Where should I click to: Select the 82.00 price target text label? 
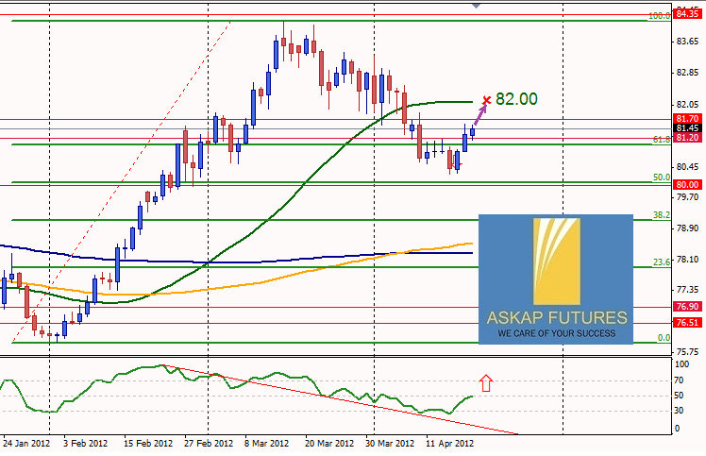[516, 98]
